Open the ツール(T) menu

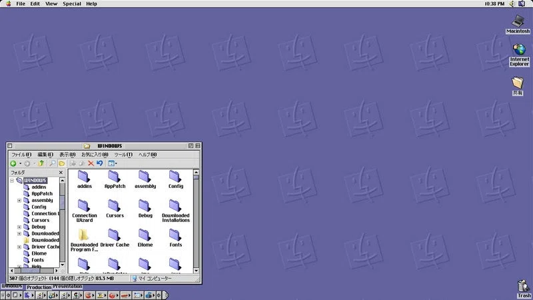[x=123, y=155]
